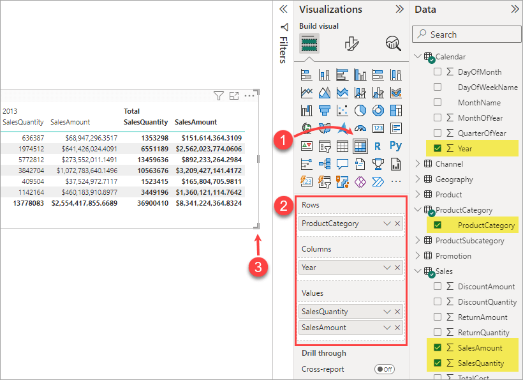The image size is (523, 380).
Task: Open More options ellipsis on the visual
Action: coord(249,96)
